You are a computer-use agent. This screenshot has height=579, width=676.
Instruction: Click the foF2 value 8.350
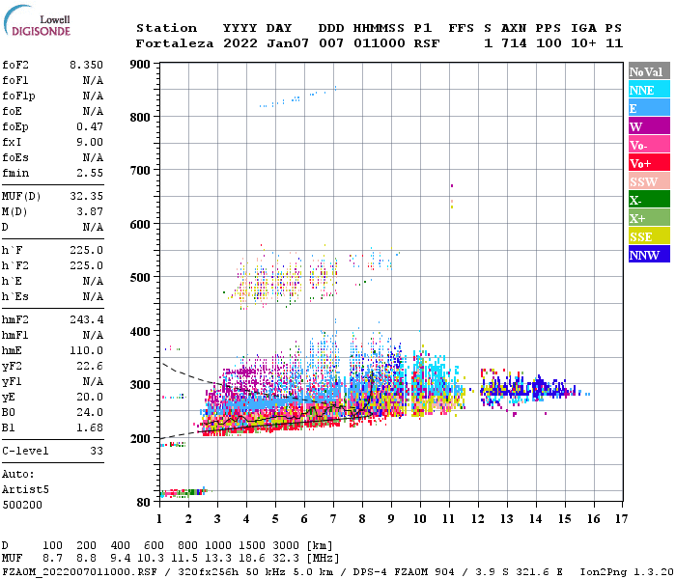click(x=86, y=65)
